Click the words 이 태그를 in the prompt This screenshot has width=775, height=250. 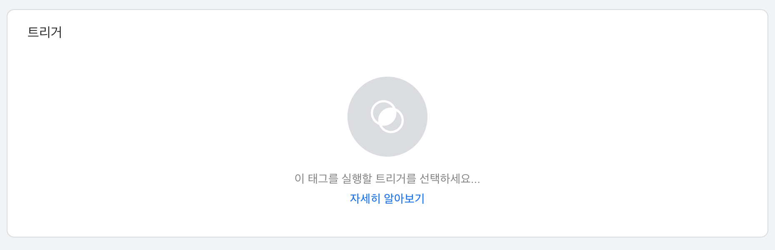pos(316,179)
